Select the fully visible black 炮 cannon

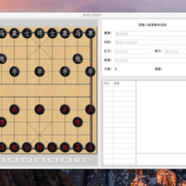(78, 59)
